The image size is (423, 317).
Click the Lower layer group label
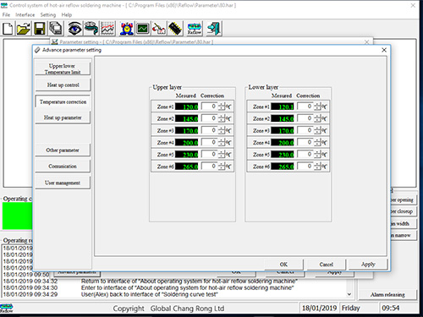pos(263,87)
